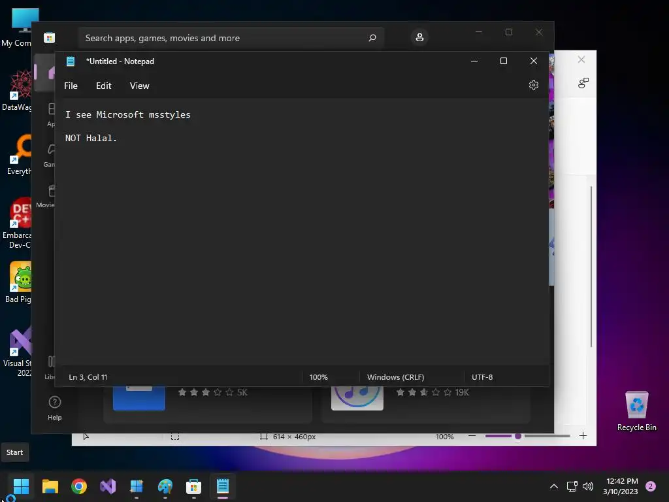Click the Notepad 100% zoom indicator
Viewport: 669px width, 502px height.
(x=318, y=377)
